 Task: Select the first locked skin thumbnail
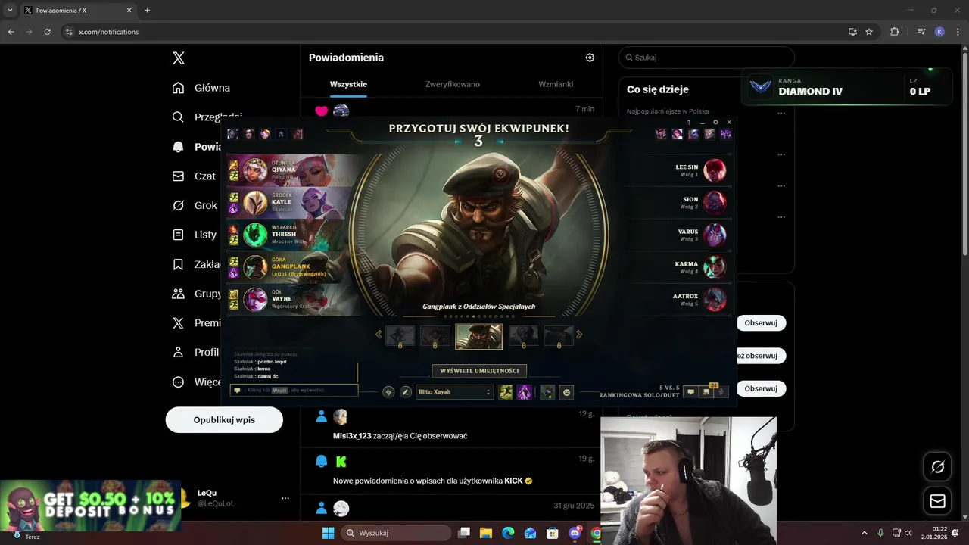(400, 336)
